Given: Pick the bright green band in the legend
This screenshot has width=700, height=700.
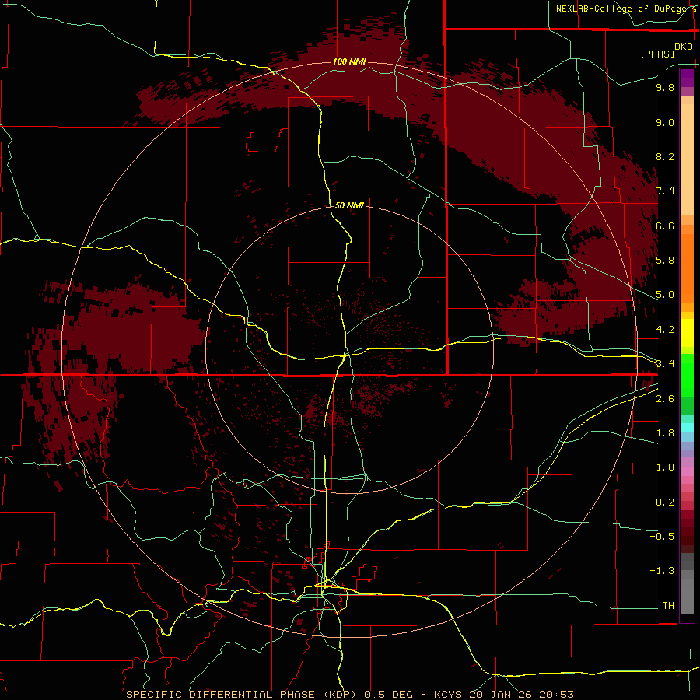Looking at the screenshot, I should 687,375.
